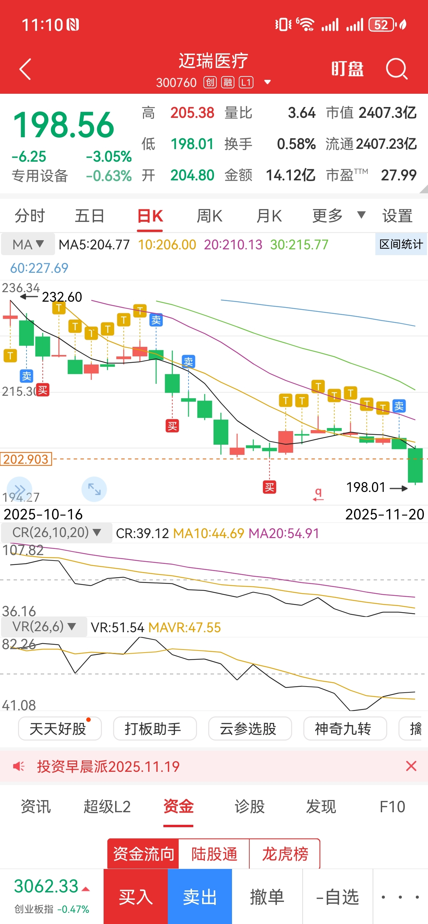Open 创业板指 index 3062.33 panel

click(x=52, y=896)
